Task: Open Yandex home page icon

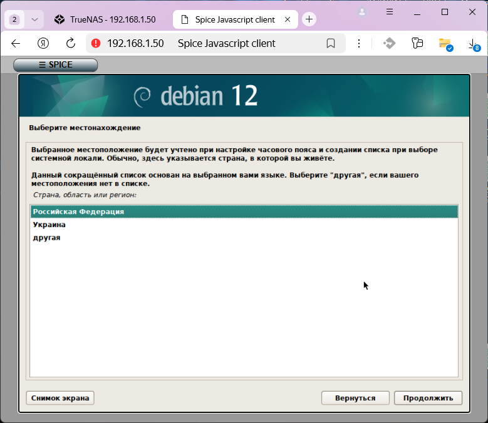Action: (43, 44)
